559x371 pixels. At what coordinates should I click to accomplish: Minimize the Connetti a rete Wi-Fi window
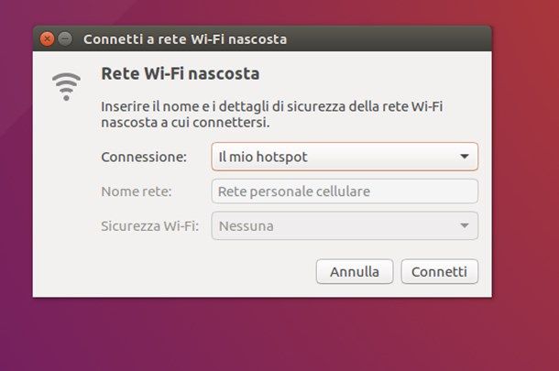point(65,38)
